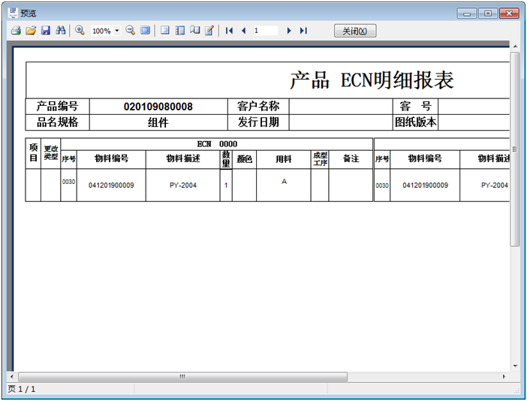Go to the next page
The width and height of the screenshot is (527, 401).
[x=289, y=31]
